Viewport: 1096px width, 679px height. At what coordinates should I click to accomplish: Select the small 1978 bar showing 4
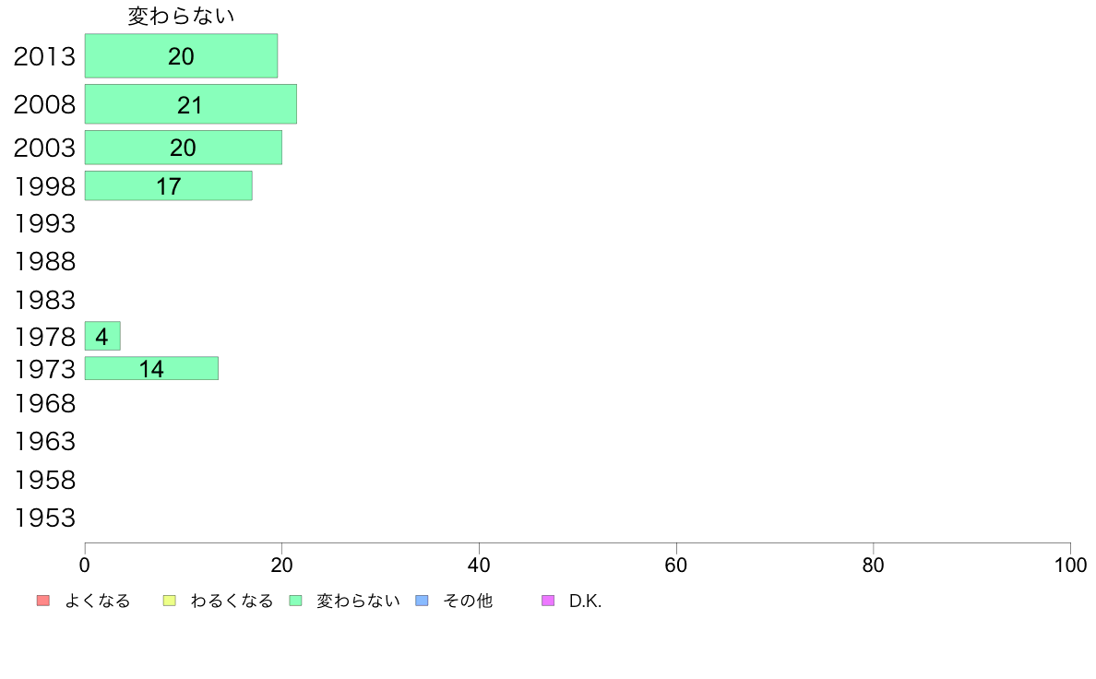102,337
